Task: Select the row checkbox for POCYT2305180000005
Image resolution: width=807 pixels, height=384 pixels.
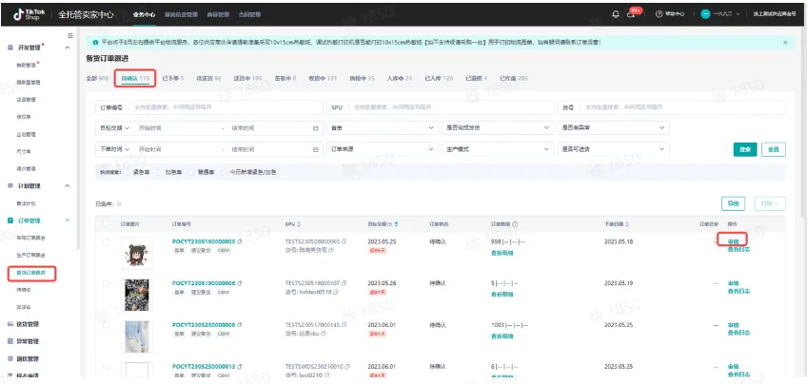Action: (106, 241)
